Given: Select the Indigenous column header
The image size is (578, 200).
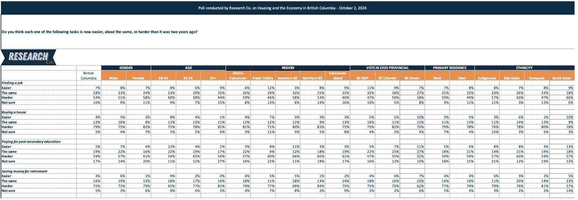Looking at the screenshot, I should pos(487,78).
